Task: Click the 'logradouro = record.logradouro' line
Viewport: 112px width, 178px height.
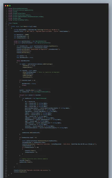Action: [41, 112]
